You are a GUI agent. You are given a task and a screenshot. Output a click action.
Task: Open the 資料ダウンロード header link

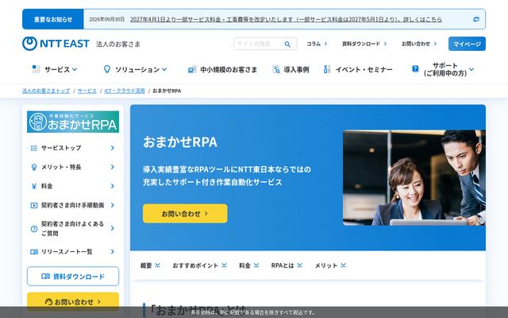click(364, 44)
